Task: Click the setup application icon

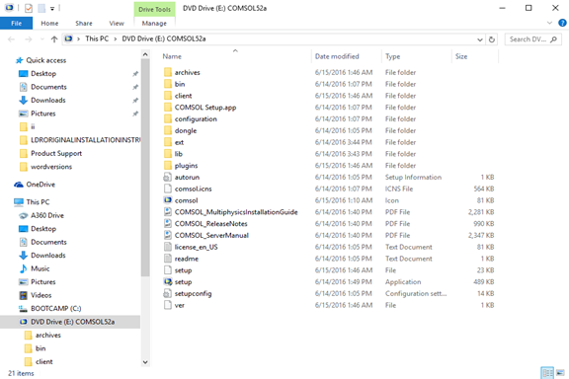Action: pos(167,282)
